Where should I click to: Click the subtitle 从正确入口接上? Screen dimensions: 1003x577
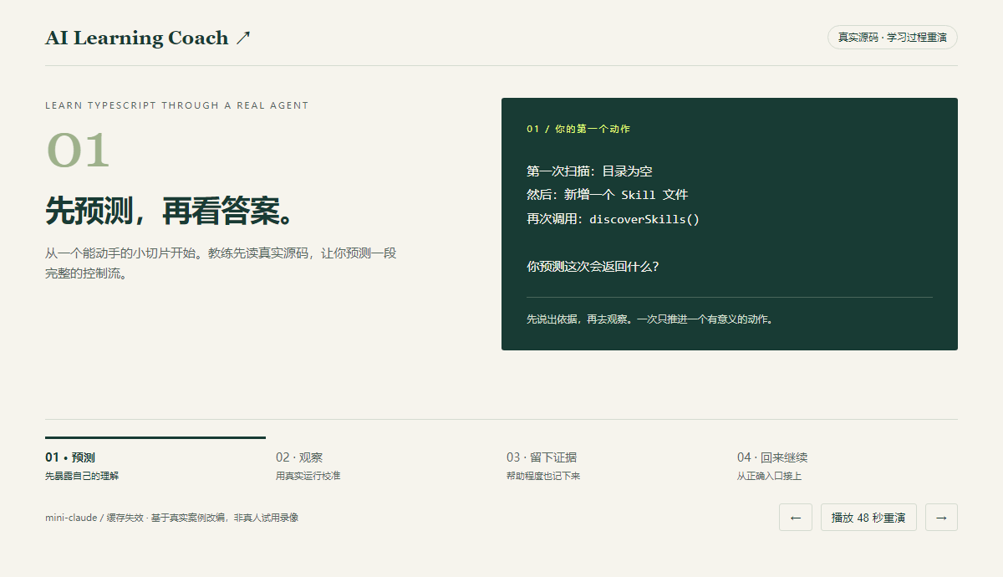(770, 476)
